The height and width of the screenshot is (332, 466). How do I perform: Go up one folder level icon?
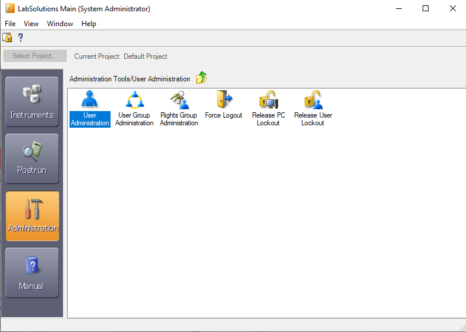(x=201, y=78)
